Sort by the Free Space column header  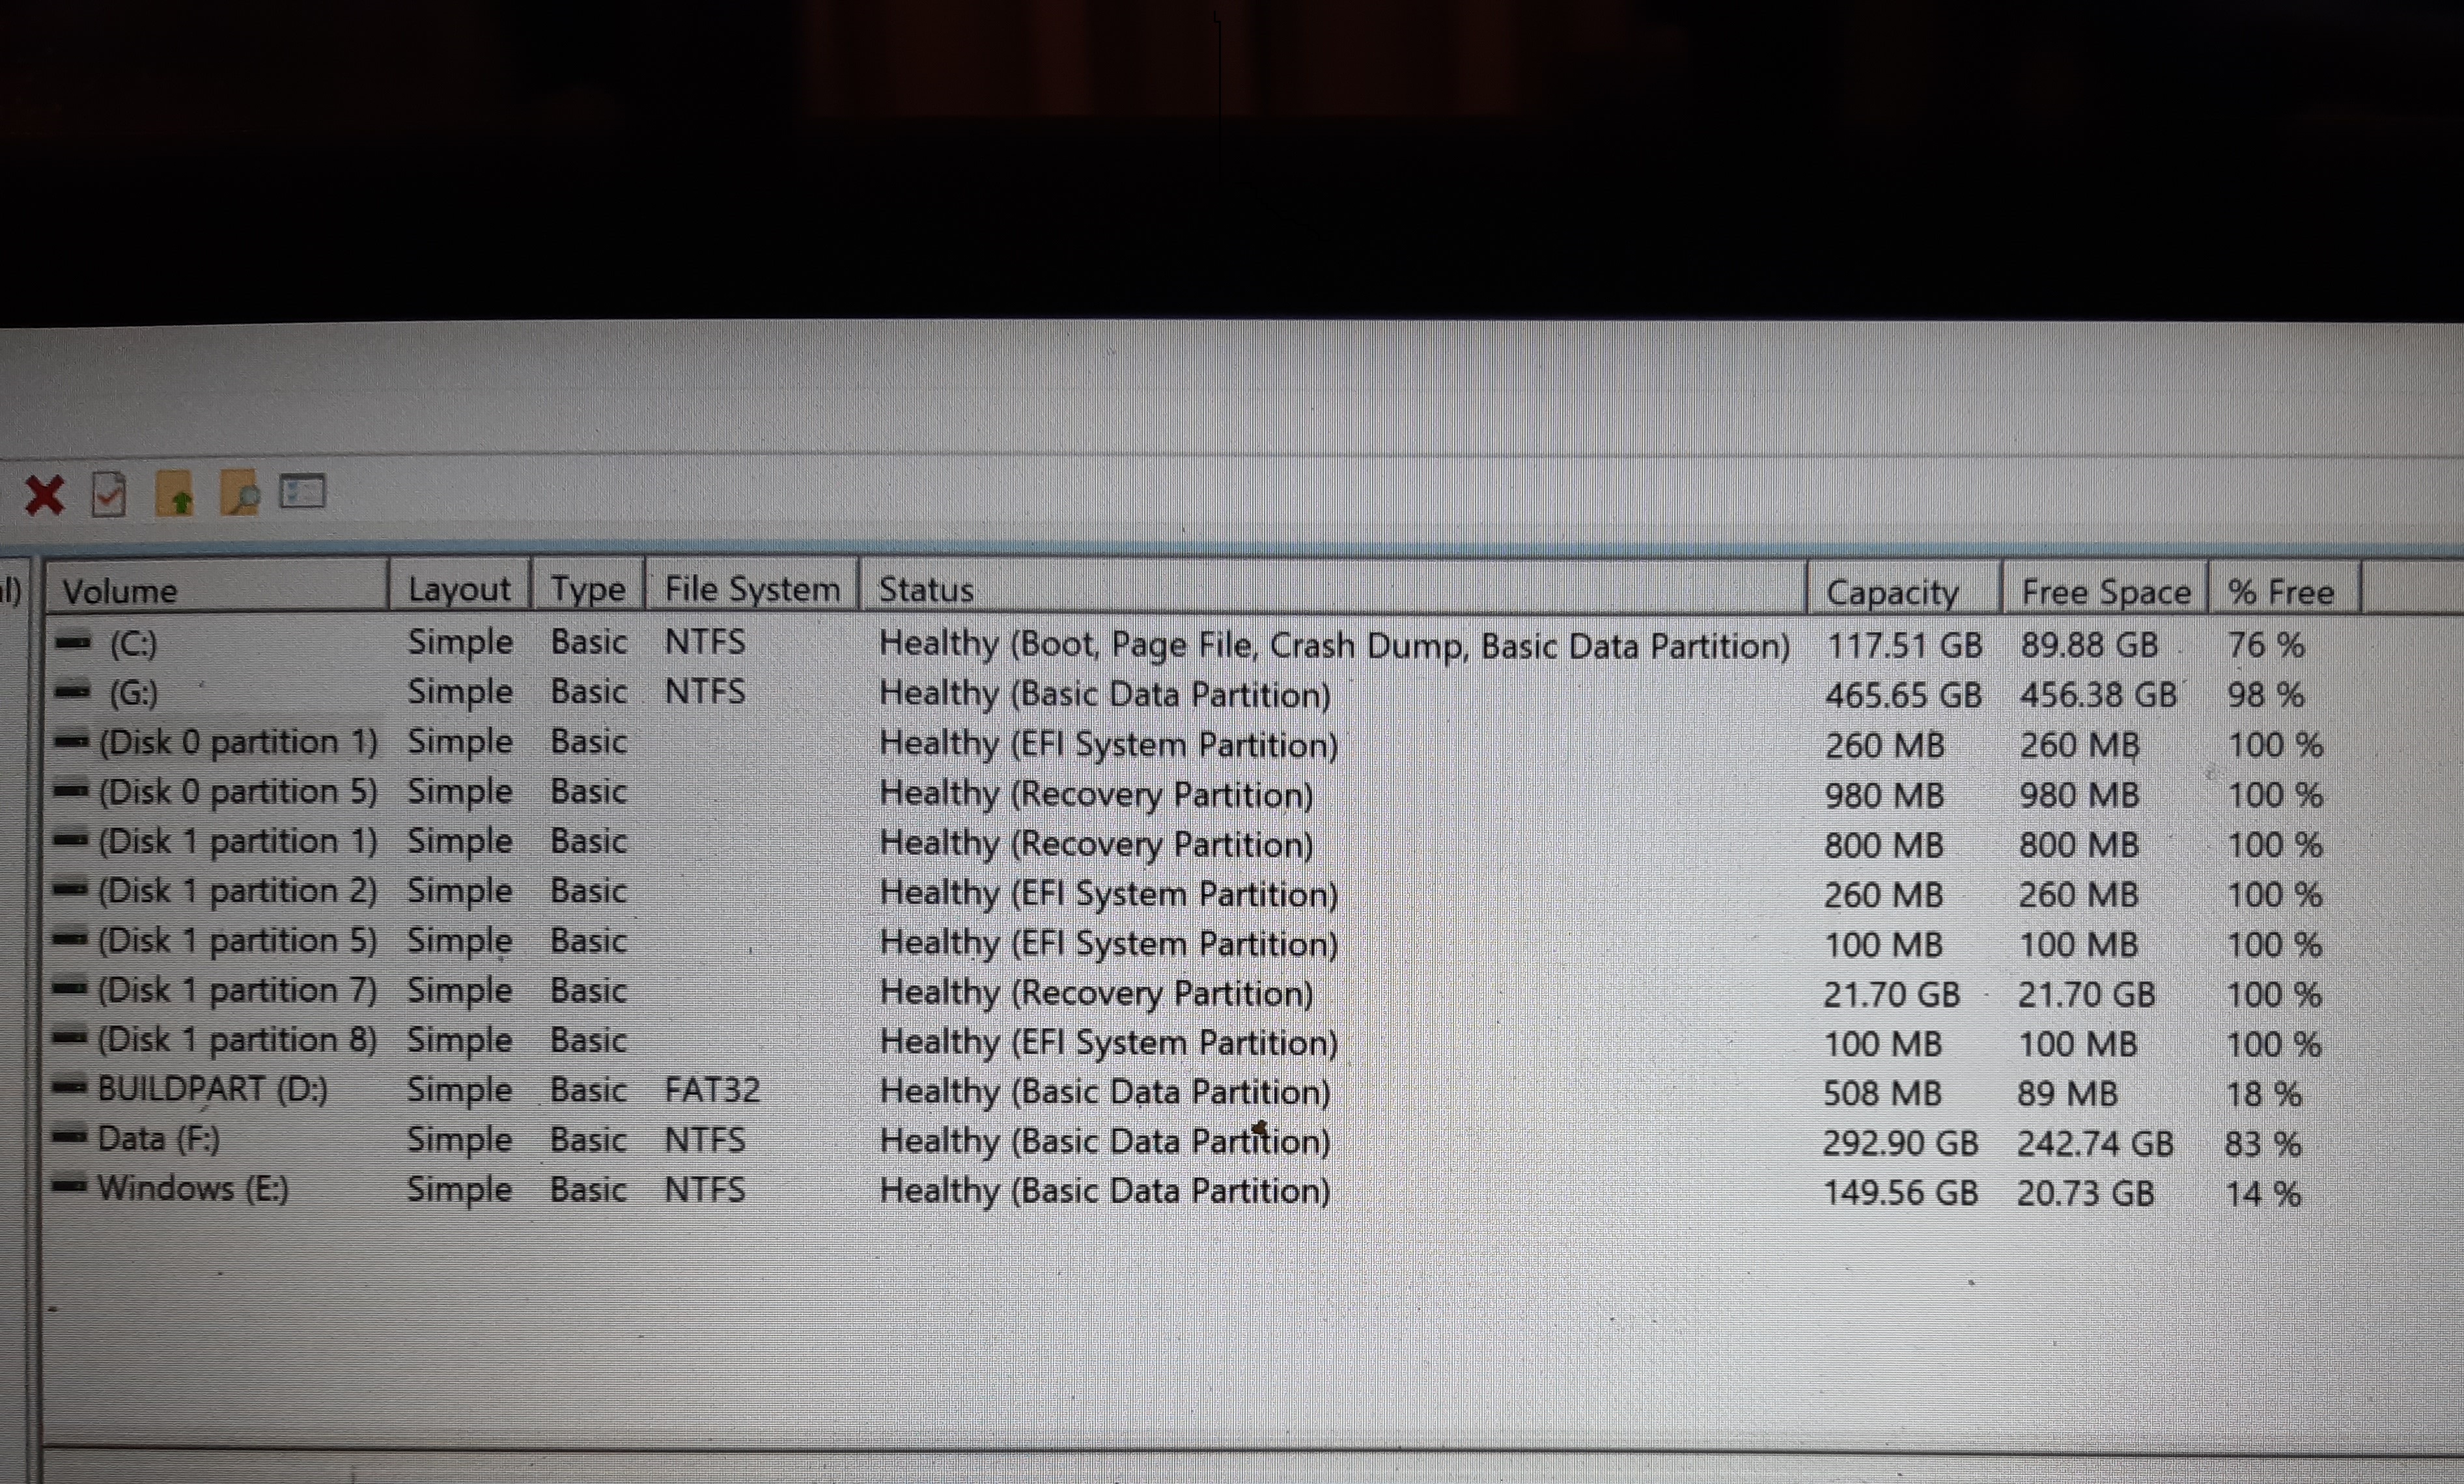coord(2105,592)
